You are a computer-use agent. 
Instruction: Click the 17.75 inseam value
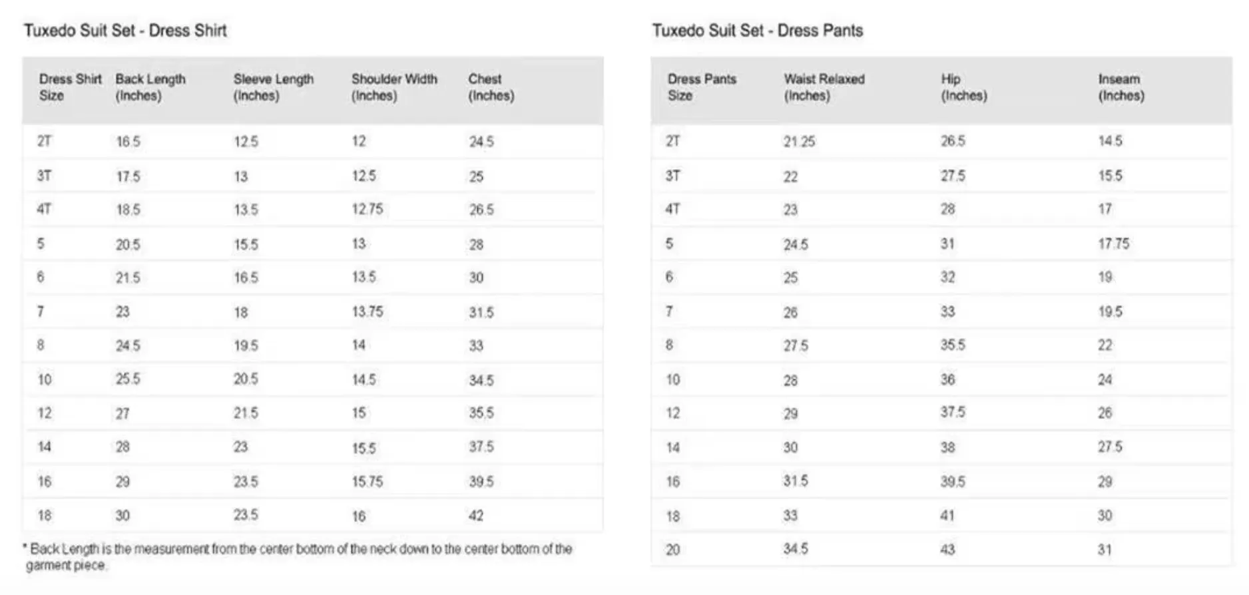[1114, 244]
